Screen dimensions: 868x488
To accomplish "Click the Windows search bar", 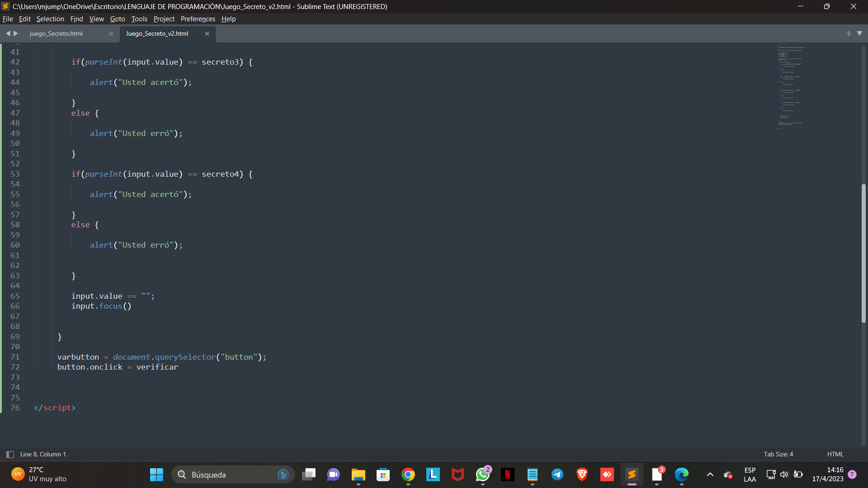I will [x=232, y=474].
